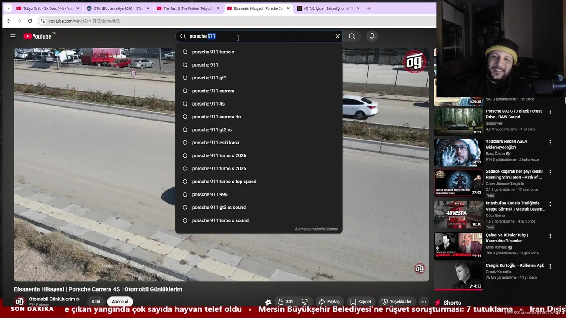Click the Paylaş share button
Image resolution: width=566 pixels, height=318 pixels.
pos(329,302)
